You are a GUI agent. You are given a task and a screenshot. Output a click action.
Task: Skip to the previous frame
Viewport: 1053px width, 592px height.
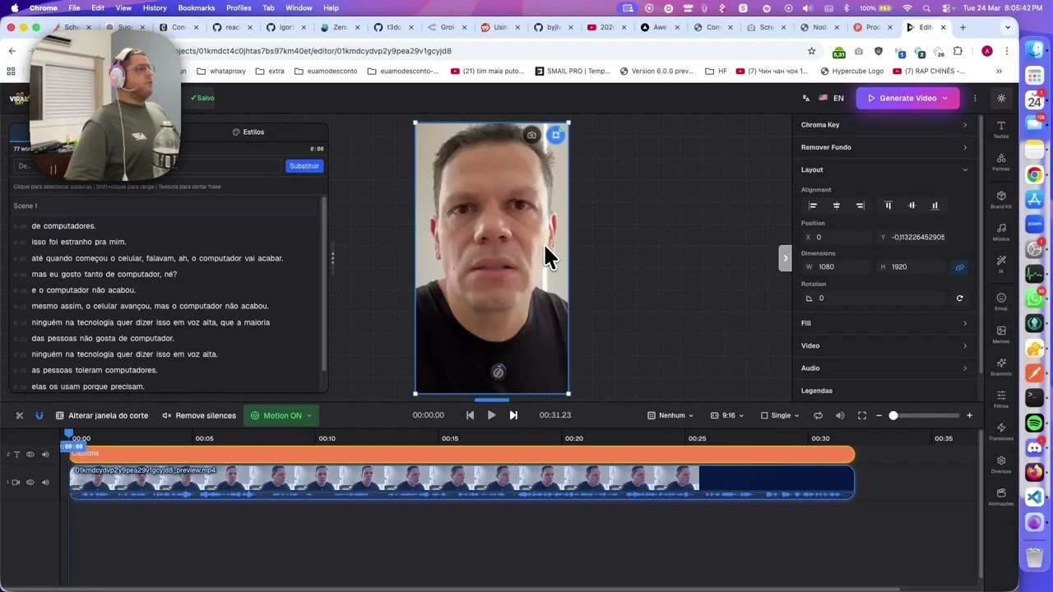(x=470, y=415)
